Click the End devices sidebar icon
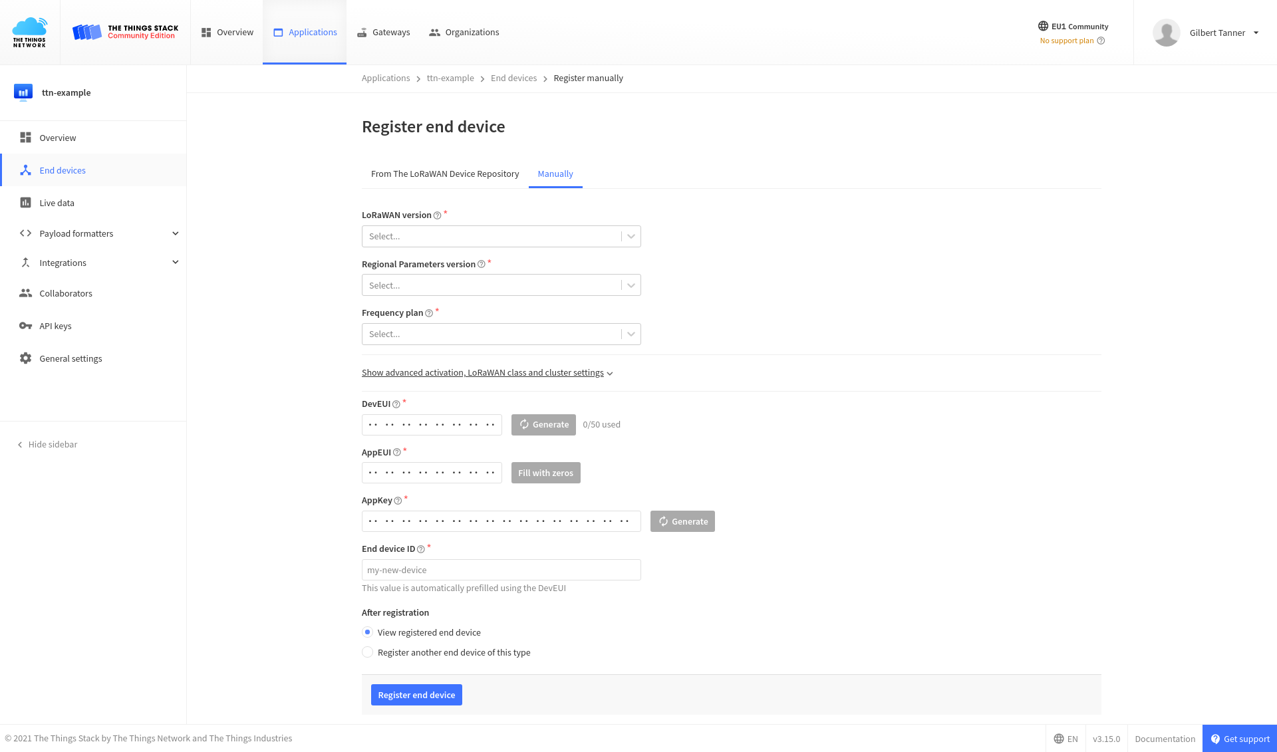The height and width of the screenshot is (752, 1277). [25, 170]
